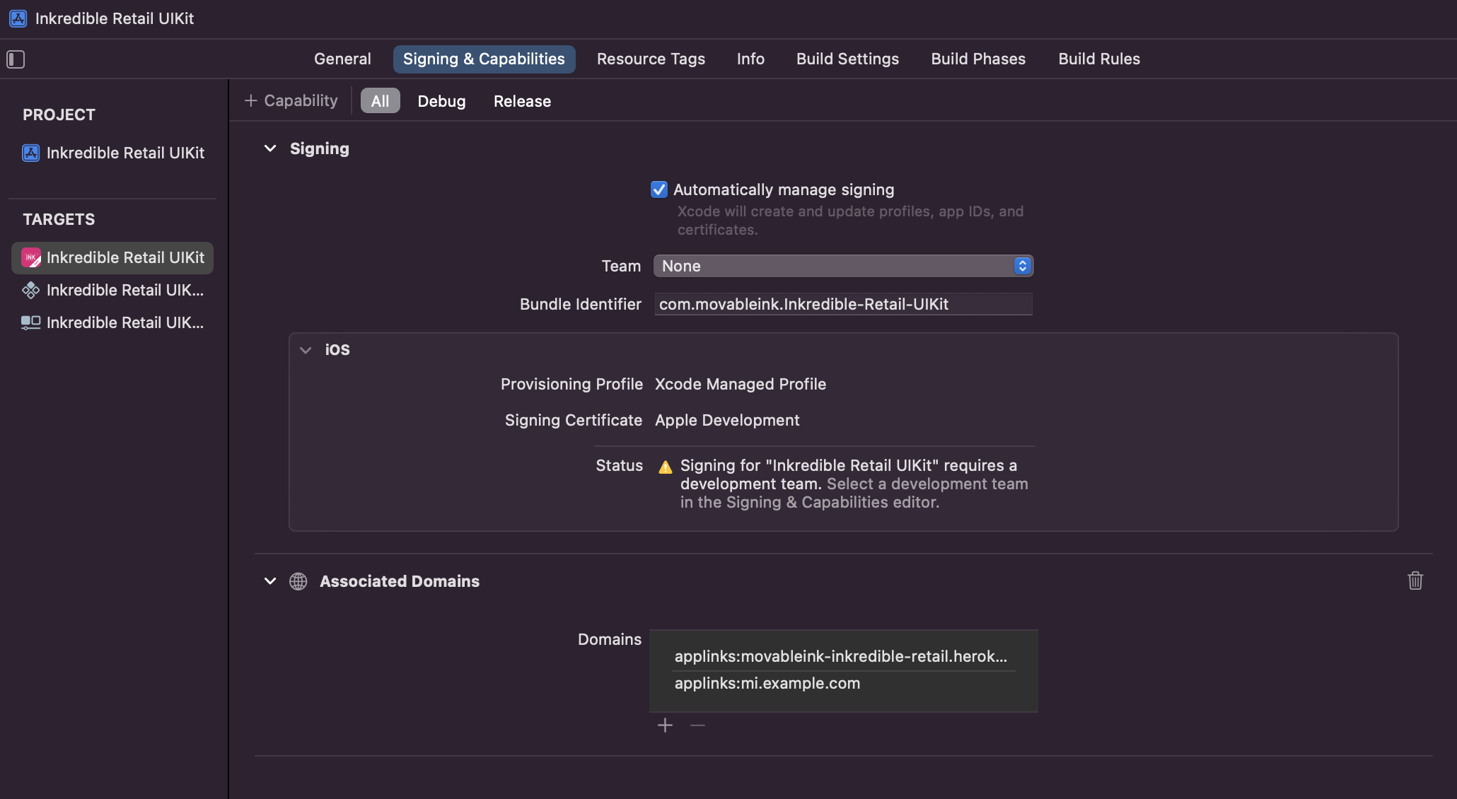
Task: Click the plus icon under Domains list
Action: (665, 725)
